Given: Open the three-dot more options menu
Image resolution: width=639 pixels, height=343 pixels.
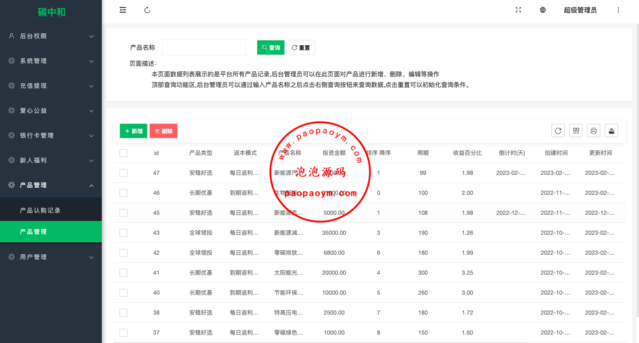Looking at the screenshot, I should [x=618, y=10].
